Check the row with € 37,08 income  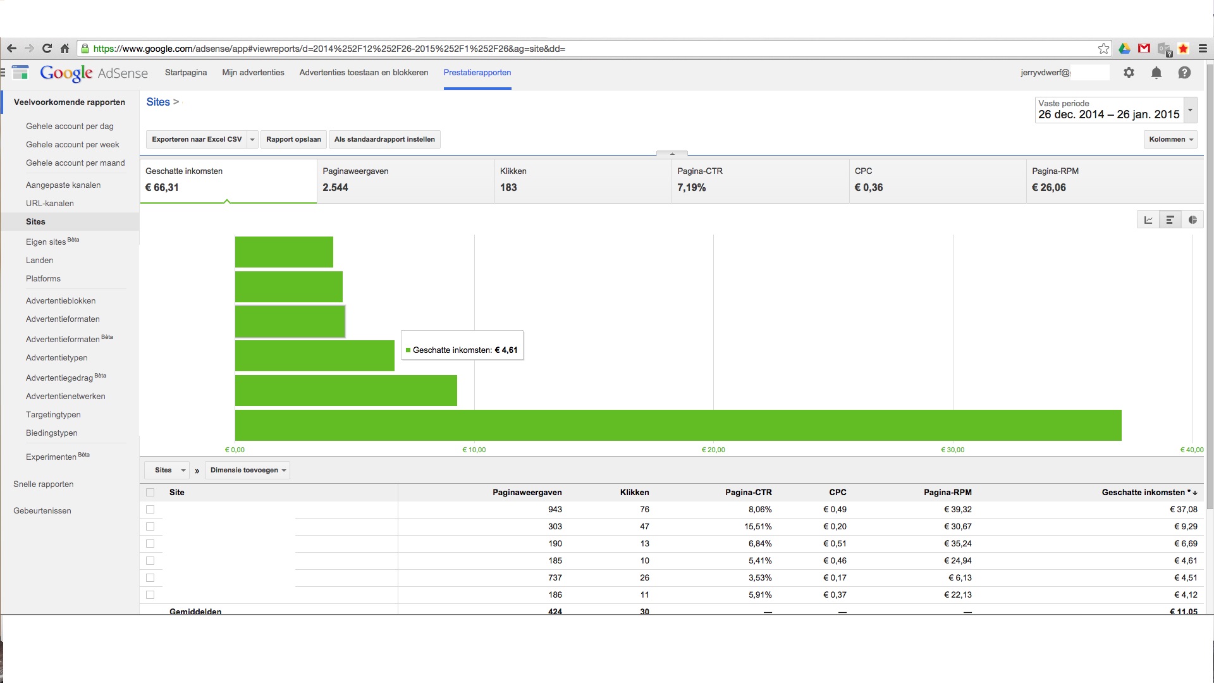coord(150,510)
